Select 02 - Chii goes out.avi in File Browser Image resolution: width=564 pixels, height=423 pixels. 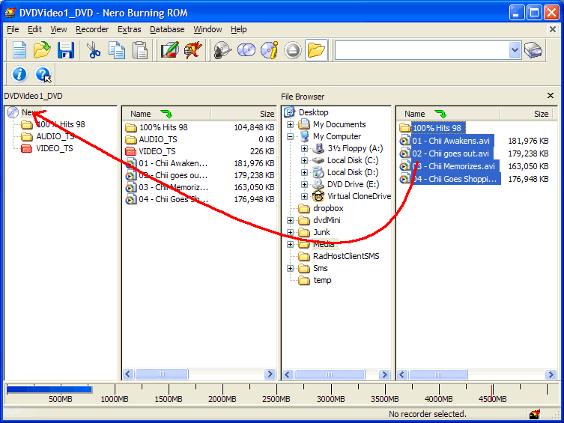(450, 153)
